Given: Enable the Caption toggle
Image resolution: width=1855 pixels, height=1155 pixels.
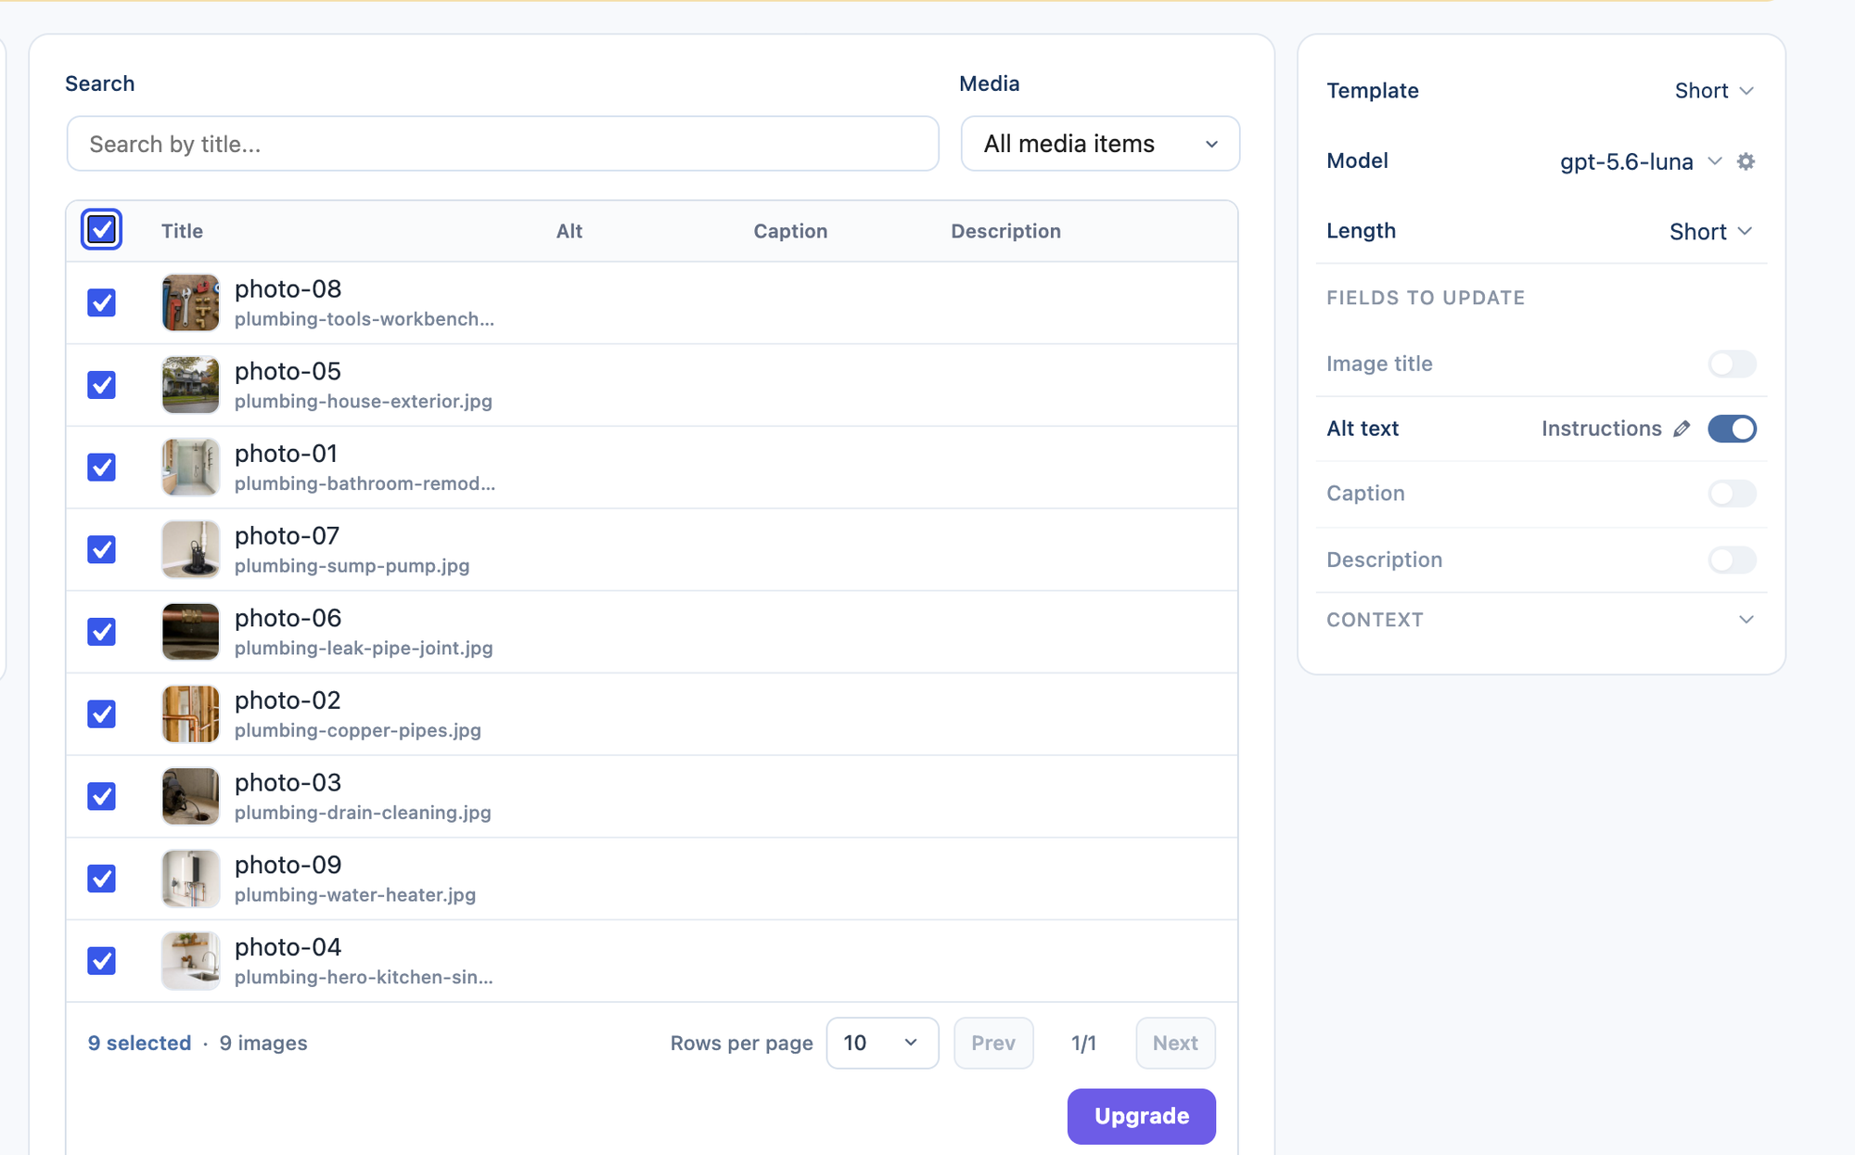Looking at the screenshot, I should tap(1732, 494).
